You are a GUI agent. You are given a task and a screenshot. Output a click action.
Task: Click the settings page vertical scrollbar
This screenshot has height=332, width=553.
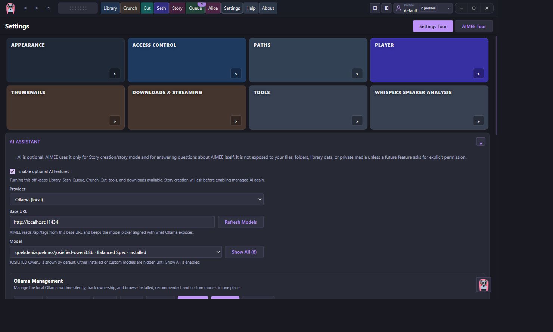(x=496, y=86)
